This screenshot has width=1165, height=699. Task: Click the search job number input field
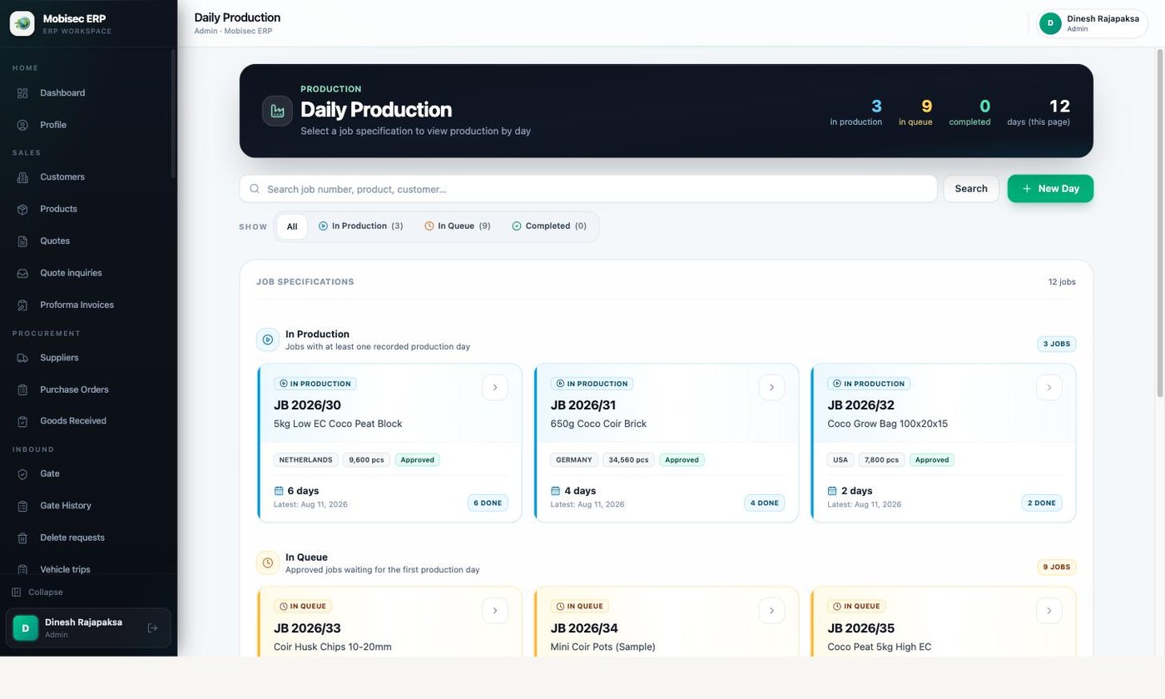tap(588, 189)
